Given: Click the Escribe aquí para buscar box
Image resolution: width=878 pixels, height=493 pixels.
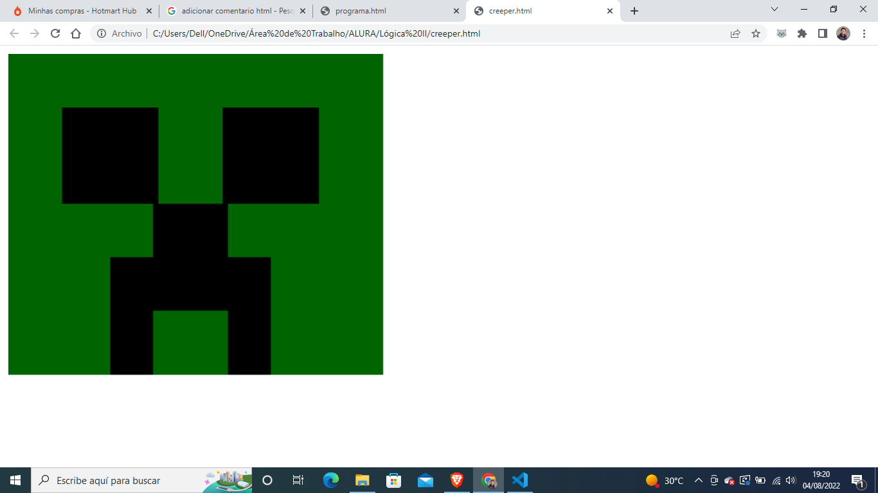Looking at the screenshot, I should (x=141, y=480).
